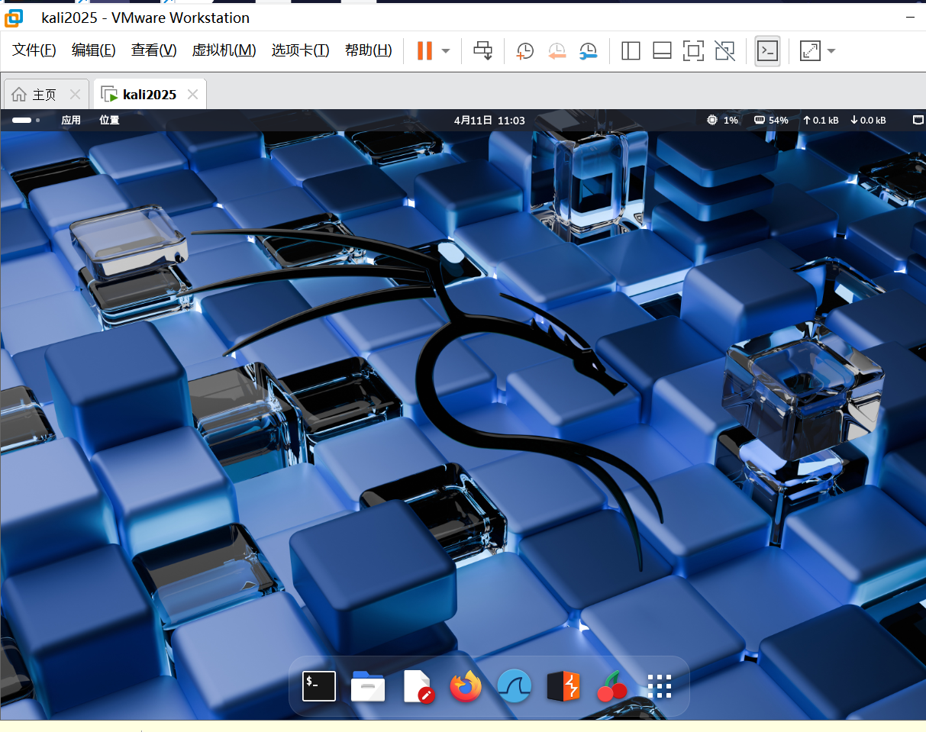Image resolution: width=926 pixels, height=732 pixels.
Task: Open the 选项卡(T) menu
Action: 300,50
